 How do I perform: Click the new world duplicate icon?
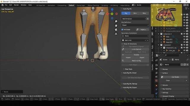(x=185, y=64)
